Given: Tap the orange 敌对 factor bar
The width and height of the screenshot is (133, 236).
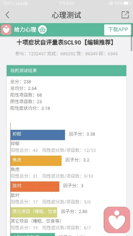Looking at the screenshot, I should tap(35, 186).
